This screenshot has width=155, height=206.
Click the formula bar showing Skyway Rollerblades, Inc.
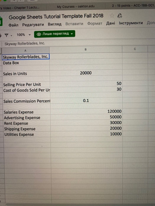coord(25,44)
